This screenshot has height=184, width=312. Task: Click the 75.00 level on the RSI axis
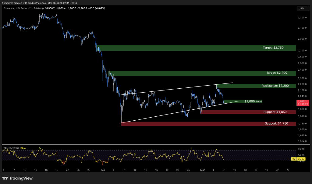click(301, 149)
